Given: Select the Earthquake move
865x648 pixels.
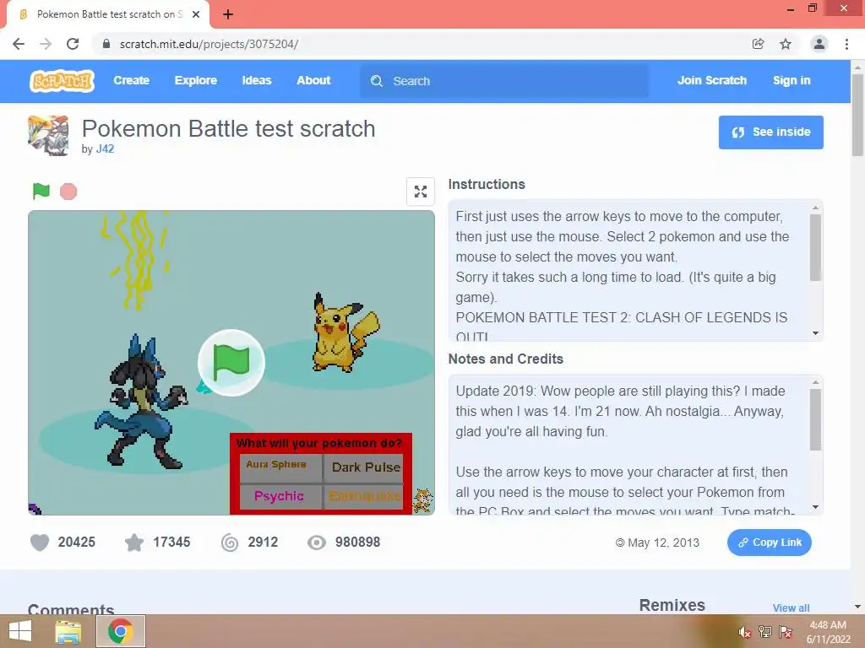Looking at the screenshot, I should click(x=363, y=496).
